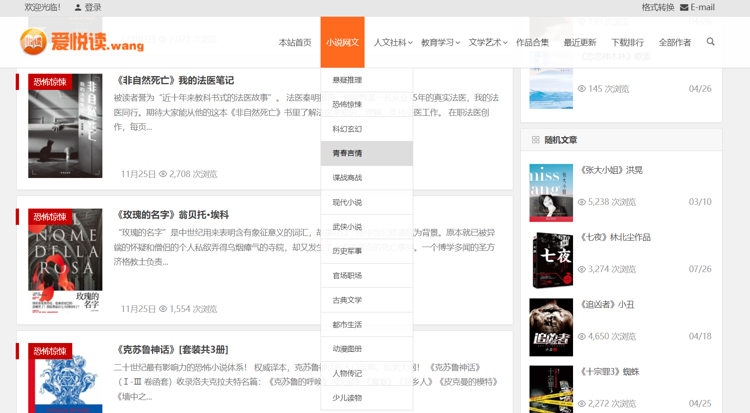
Task: Click 恐怖惊悚 tag on 克苏鲁神话 cover
Action: pos(50,351)
